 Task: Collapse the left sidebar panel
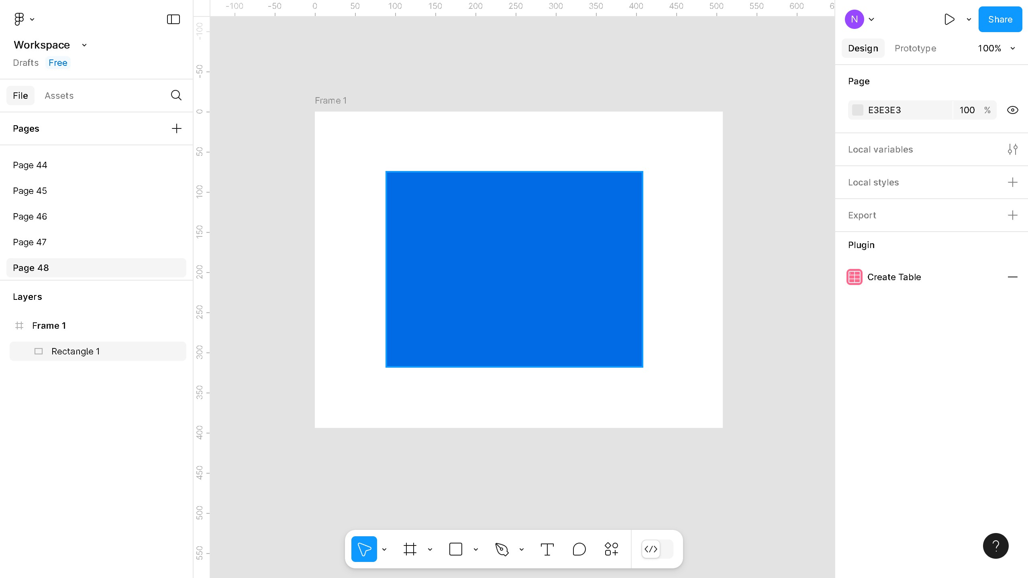point(173,19)
